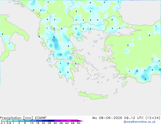Pick the swatch between 45 and 50
161x124 pixels.
point(75,121)
